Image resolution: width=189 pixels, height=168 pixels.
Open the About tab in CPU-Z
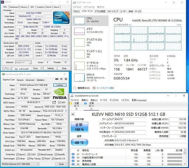pos(56,7)
